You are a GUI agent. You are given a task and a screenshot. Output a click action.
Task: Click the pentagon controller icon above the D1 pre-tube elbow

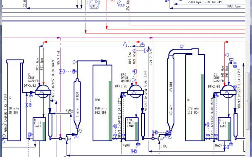(x=181, y=47)
